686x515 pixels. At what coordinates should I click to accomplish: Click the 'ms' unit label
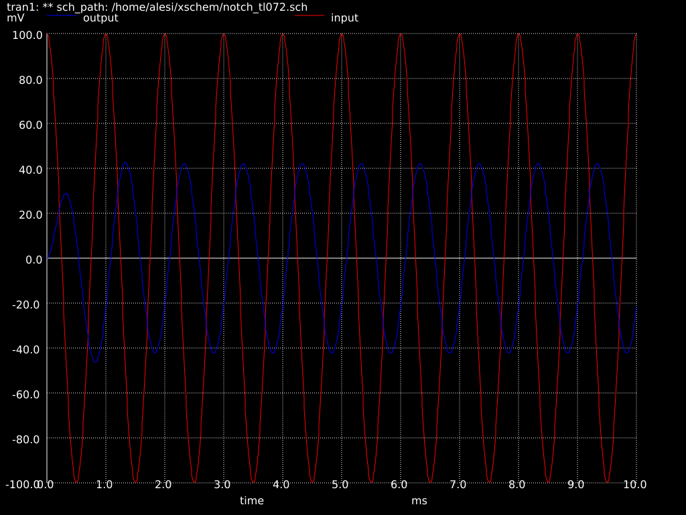tap(419, 500)
